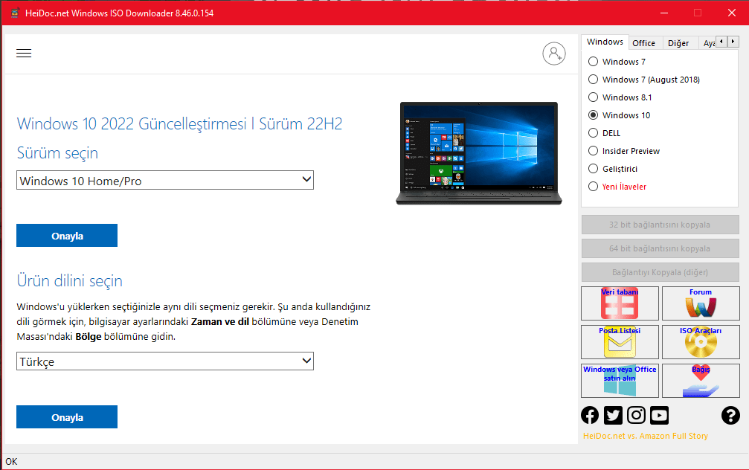Open the Veri tabanı database tile
This screenshot has height=470, width=749.
pyautogui.click(x=620, y=303)
